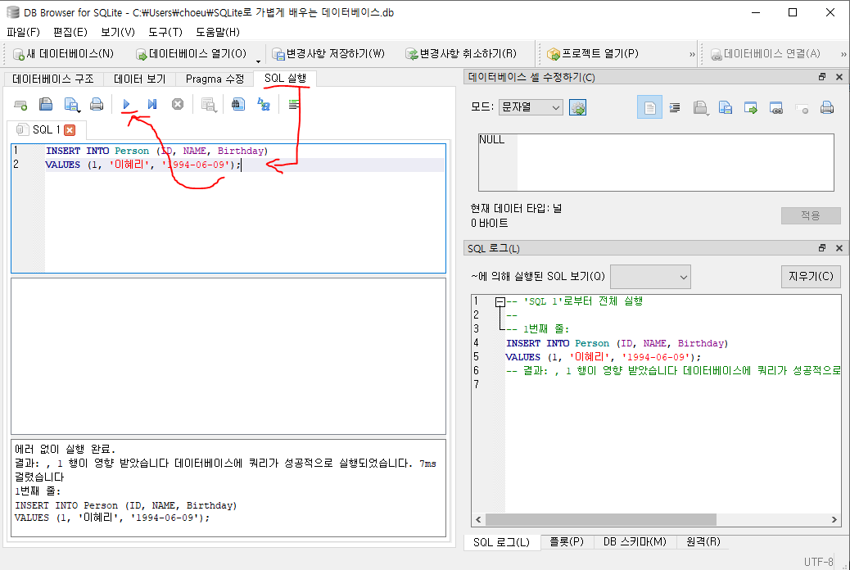The width and height of the screenshot is (850, 570).
Task: Save SQL file icon in SQL toolbar
Action: [x=71, y=104]
